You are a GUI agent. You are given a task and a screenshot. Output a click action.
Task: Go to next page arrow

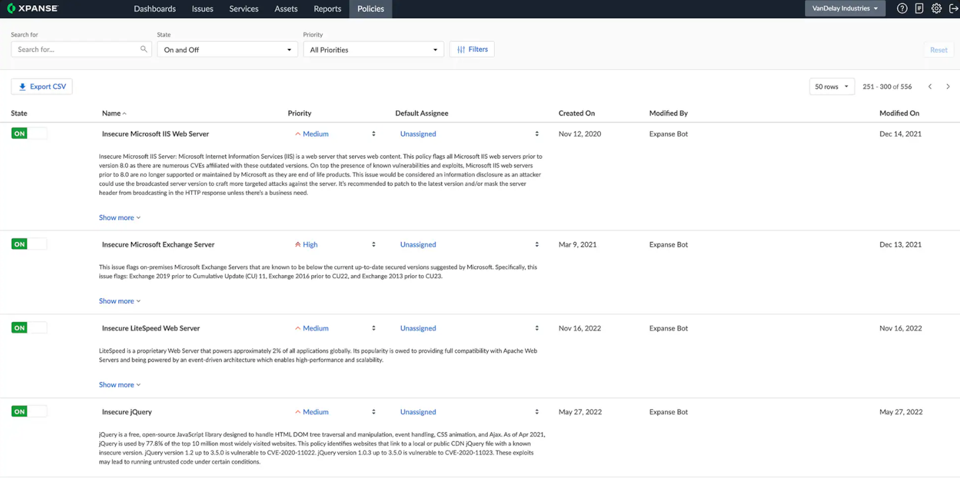[948, 87]
